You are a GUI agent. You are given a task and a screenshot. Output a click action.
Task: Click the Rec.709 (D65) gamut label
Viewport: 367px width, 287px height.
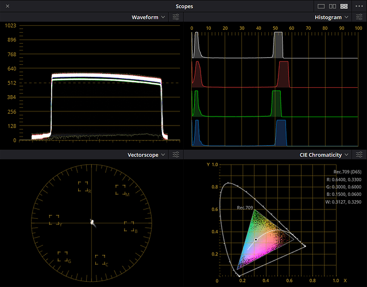click(347, 172)
